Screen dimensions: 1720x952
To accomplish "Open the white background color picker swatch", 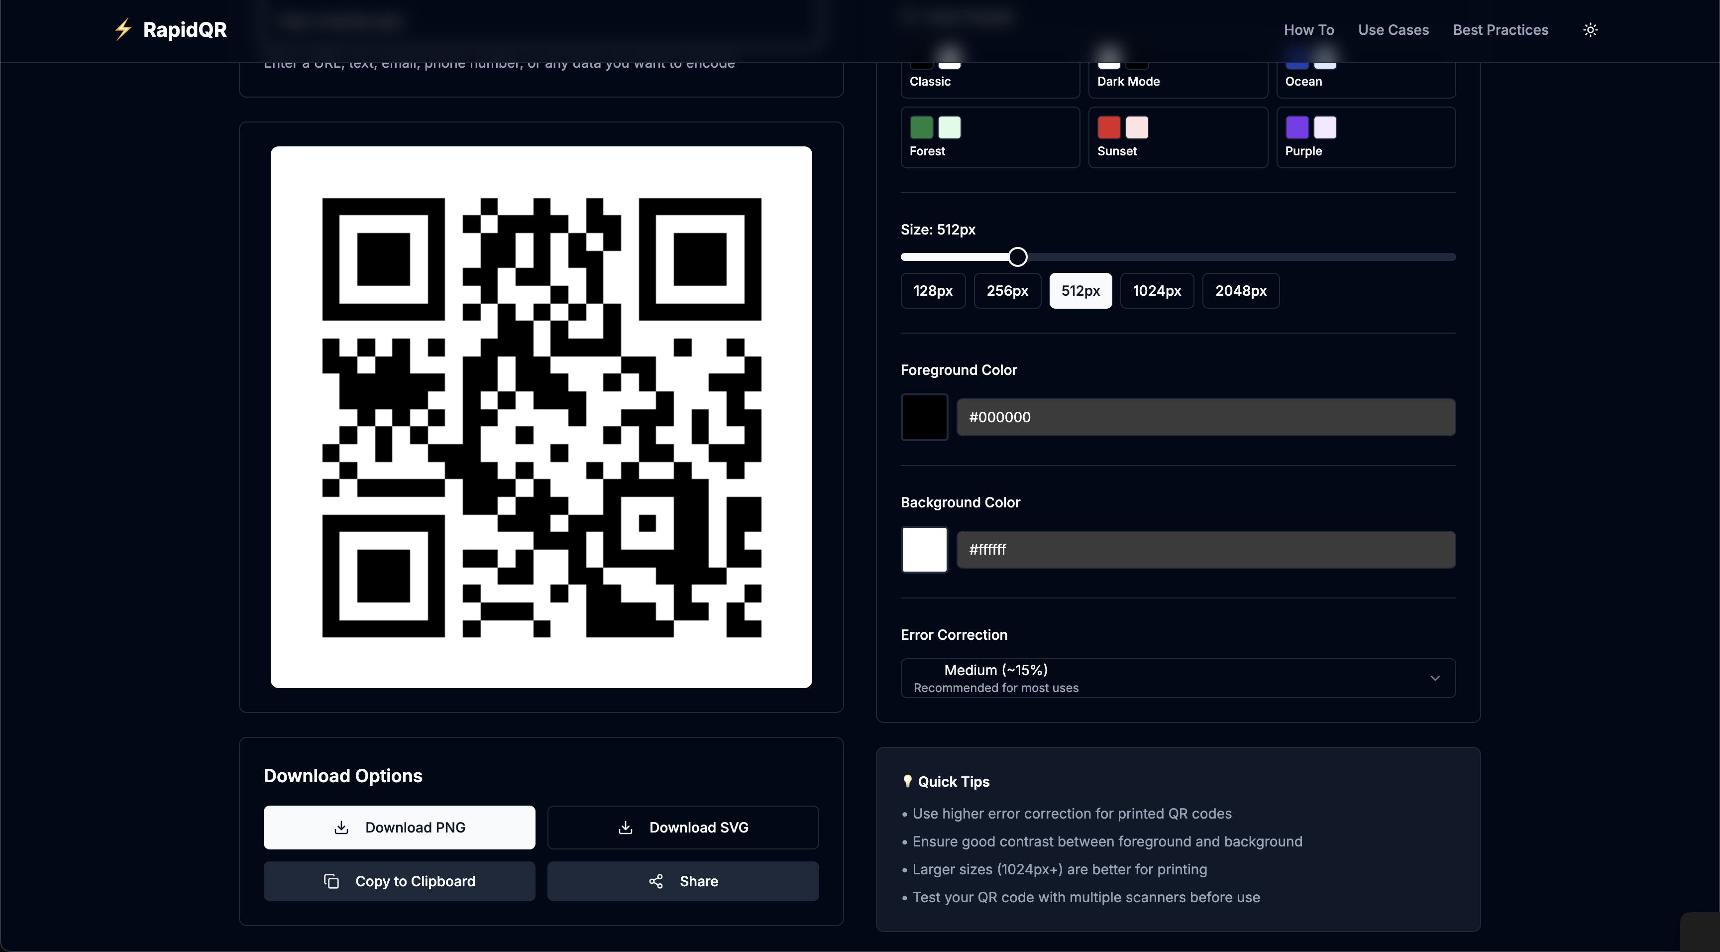I will tap(924, 549).
